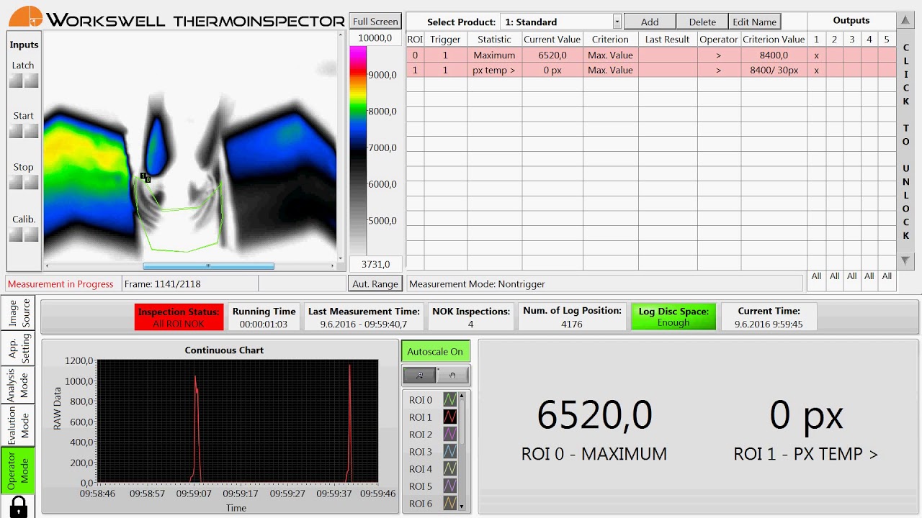Image resolution: width=922 pixels, height=518 pixels.
Task: Click the Edit Name button
Action: pos(755,22)
